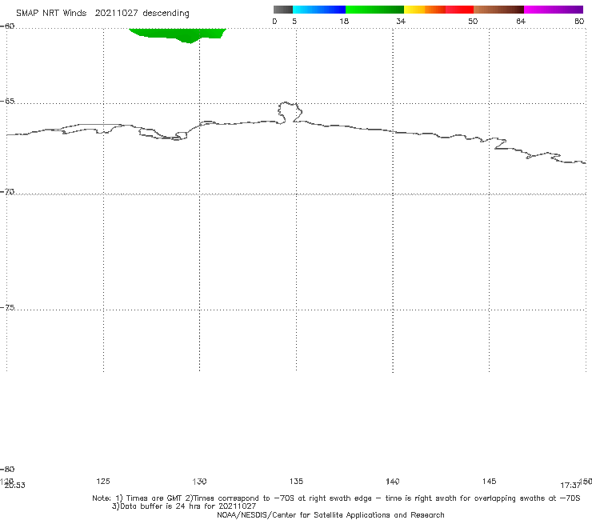Click the '18' color scale label
The image size is (592, 520).
tap(344, 21)
